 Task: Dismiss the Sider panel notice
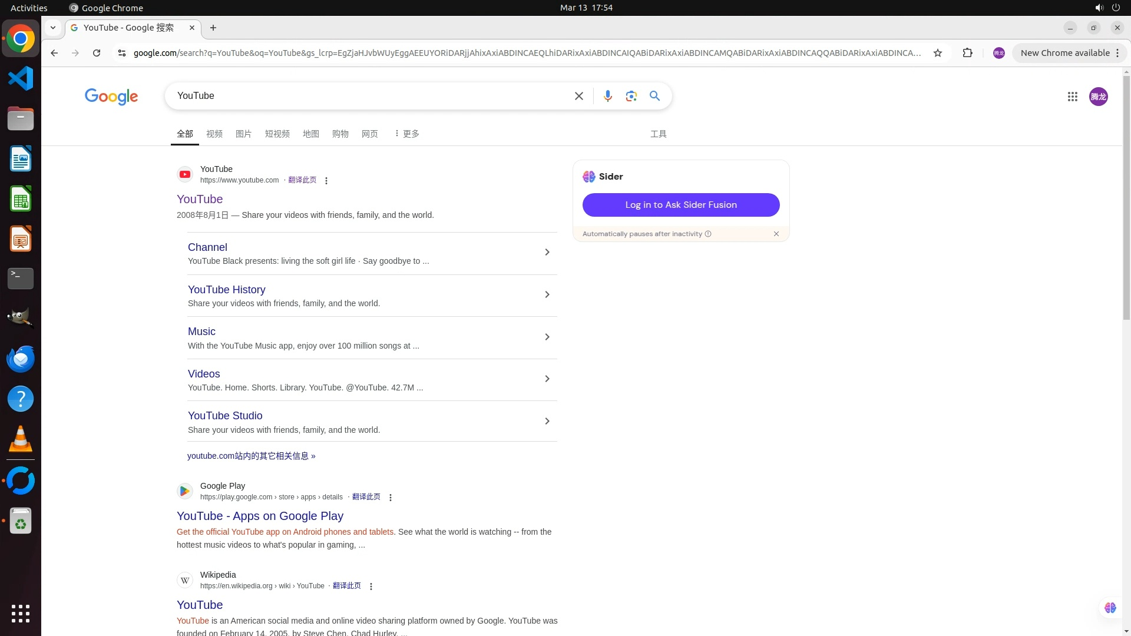click(776, 234)
